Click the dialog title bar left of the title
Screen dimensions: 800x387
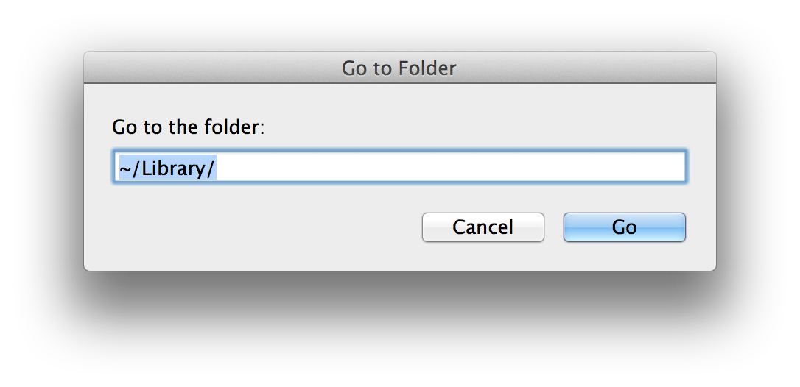pyautogui.click(x=206, y=68)
